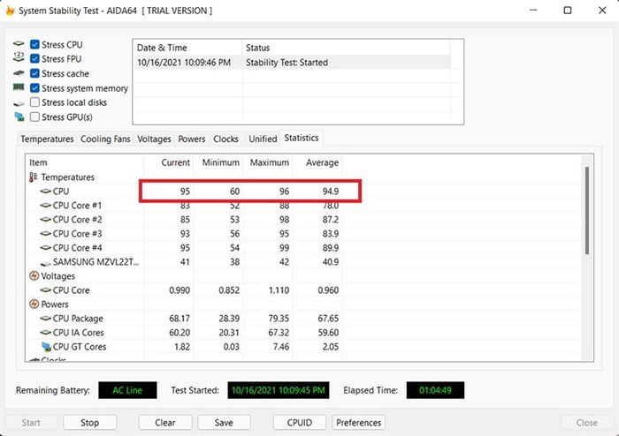
Task: Maximize the System Stability Test window
Action: pos(568,11)
